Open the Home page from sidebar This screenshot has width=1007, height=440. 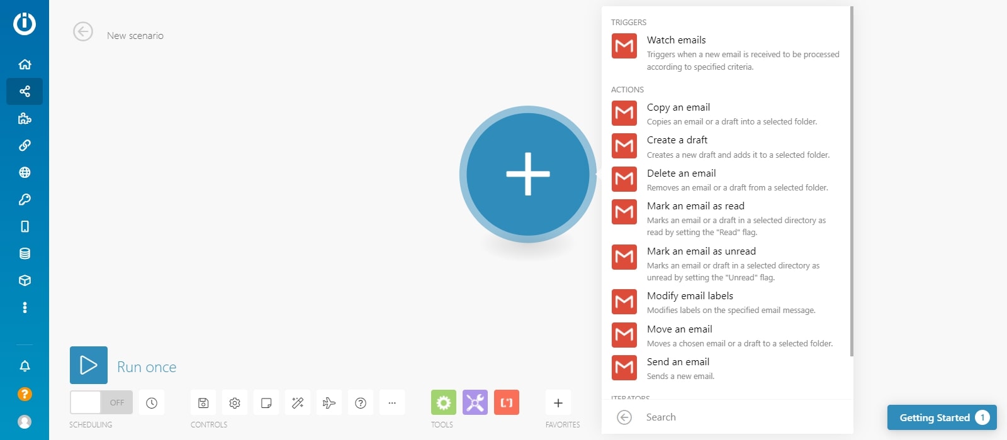point(25,64)
